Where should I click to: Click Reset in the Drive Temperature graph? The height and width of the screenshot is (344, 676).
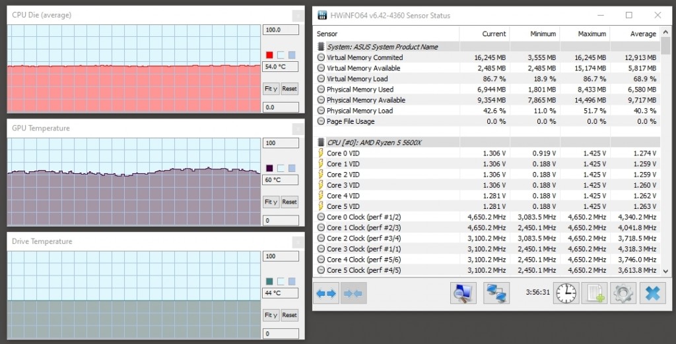(x=289, y=315)
